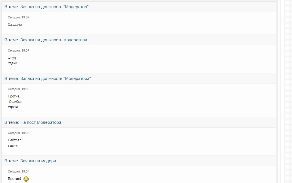Click the angry smiley emoji next to Против!

pyautogui.click(x=26, y=179)
